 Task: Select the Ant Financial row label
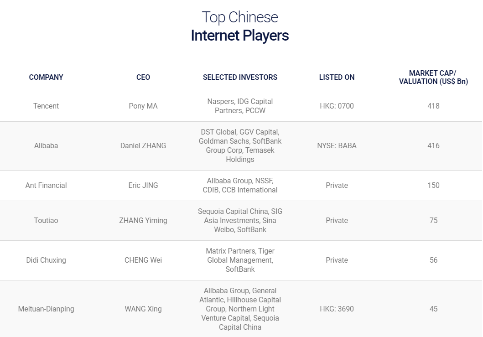(46, 186)
